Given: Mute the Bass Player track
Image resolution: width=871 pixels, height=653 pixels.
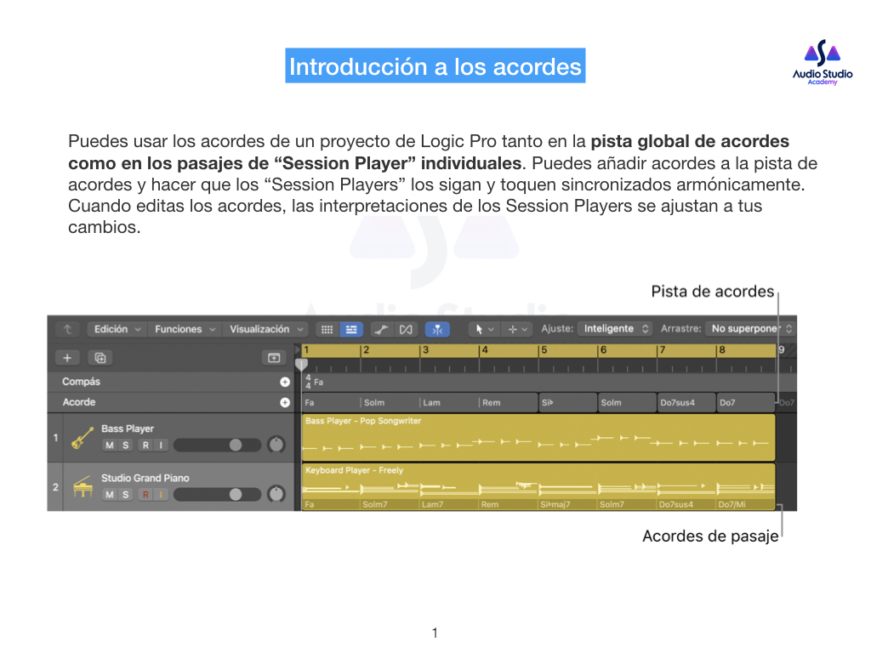Looking at the screenshot, I should [110, 446].
